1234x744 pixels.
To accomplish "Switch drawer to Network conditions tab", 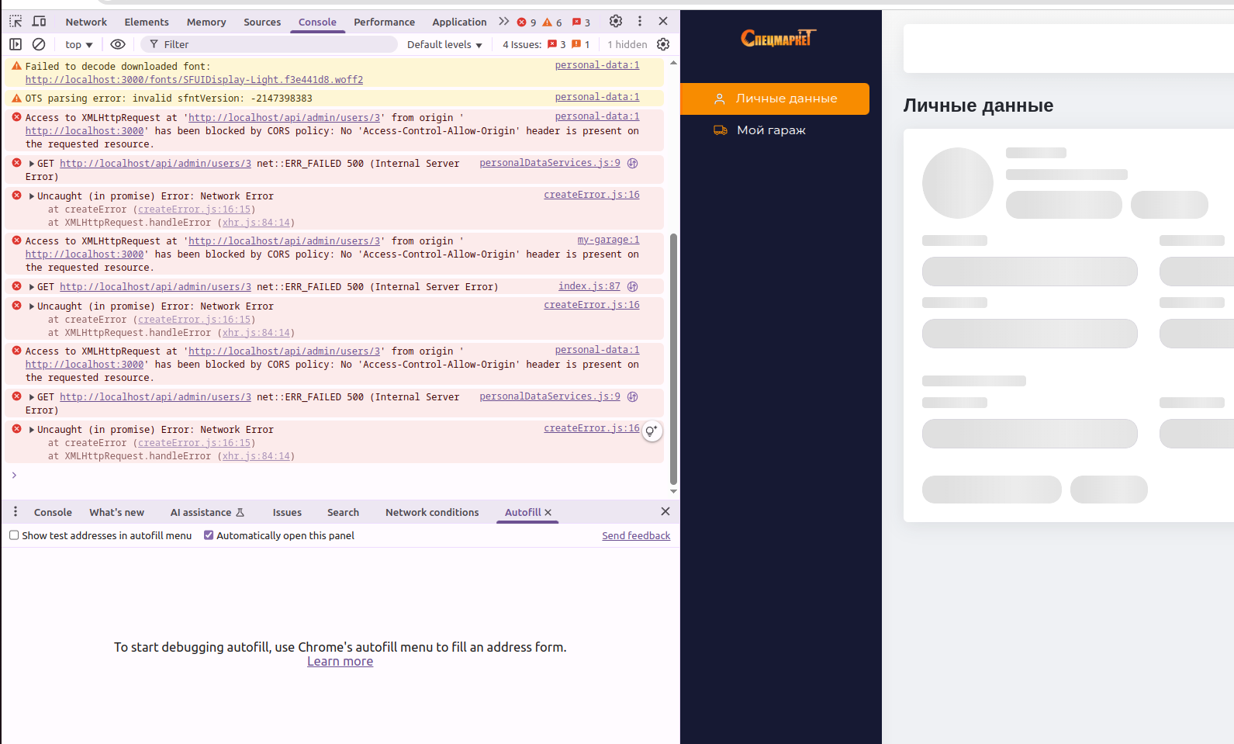I will tap(432, 512).
